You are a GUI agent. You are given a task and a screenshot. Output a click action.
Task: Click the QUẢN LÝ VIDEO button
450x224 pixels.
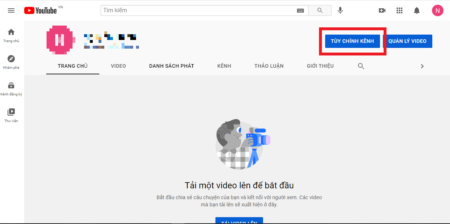(x=408, y=41)
